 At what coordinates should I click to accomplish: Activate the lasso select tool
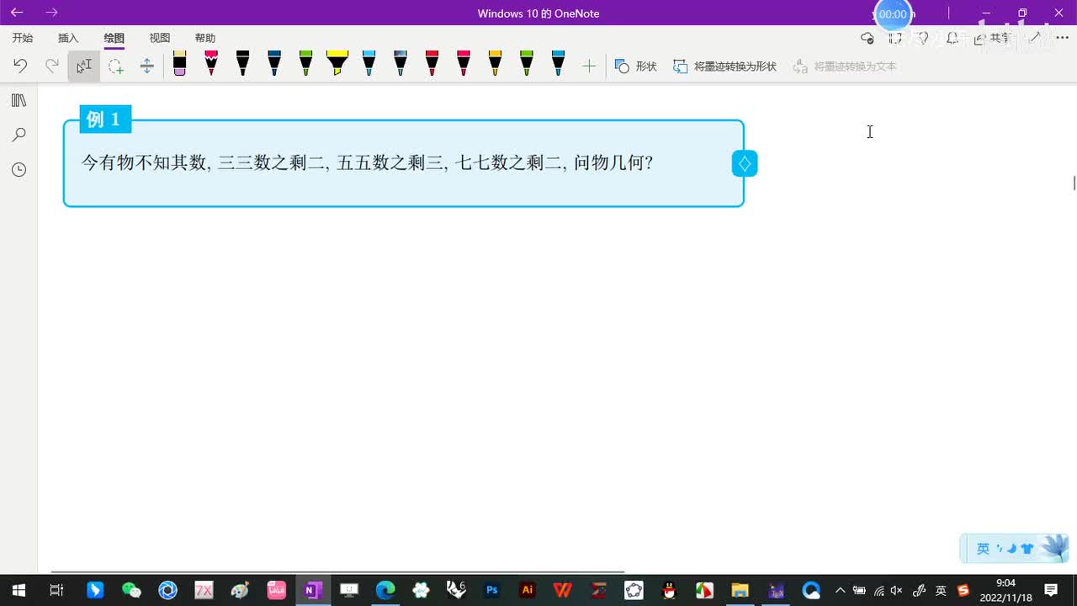pos(115,66)
